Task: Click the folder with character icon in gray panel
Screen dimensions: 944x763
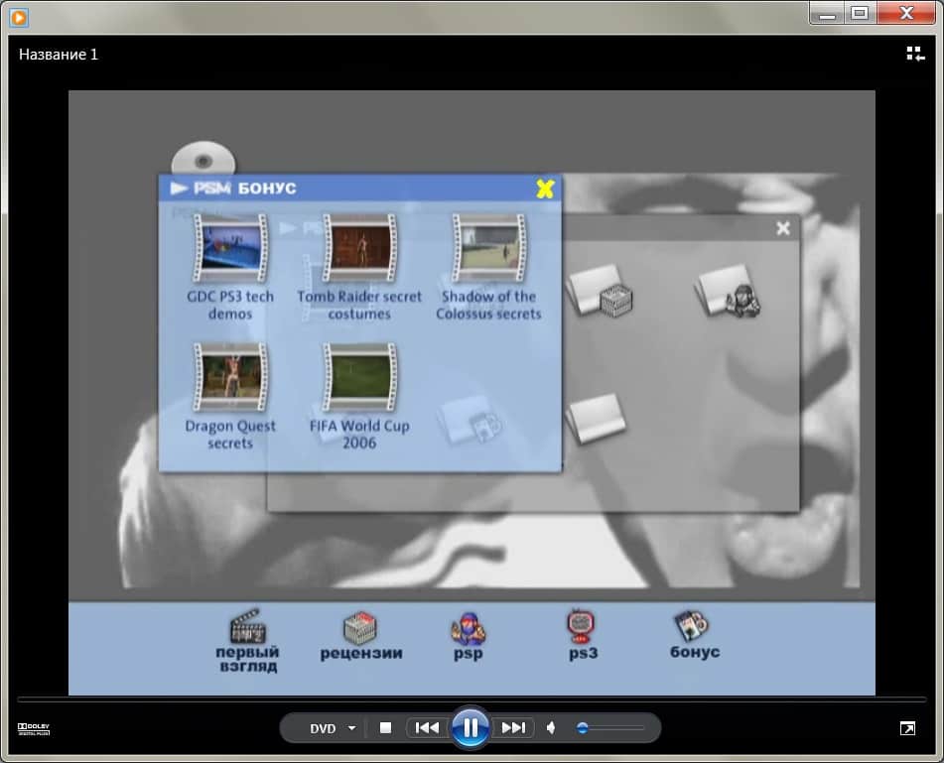Action: pyautogui.click(x=729, y=291)
